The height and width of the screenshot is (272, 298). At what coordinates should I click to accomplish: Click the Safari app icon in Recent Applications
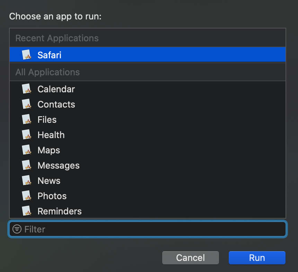tap(27, 55)
